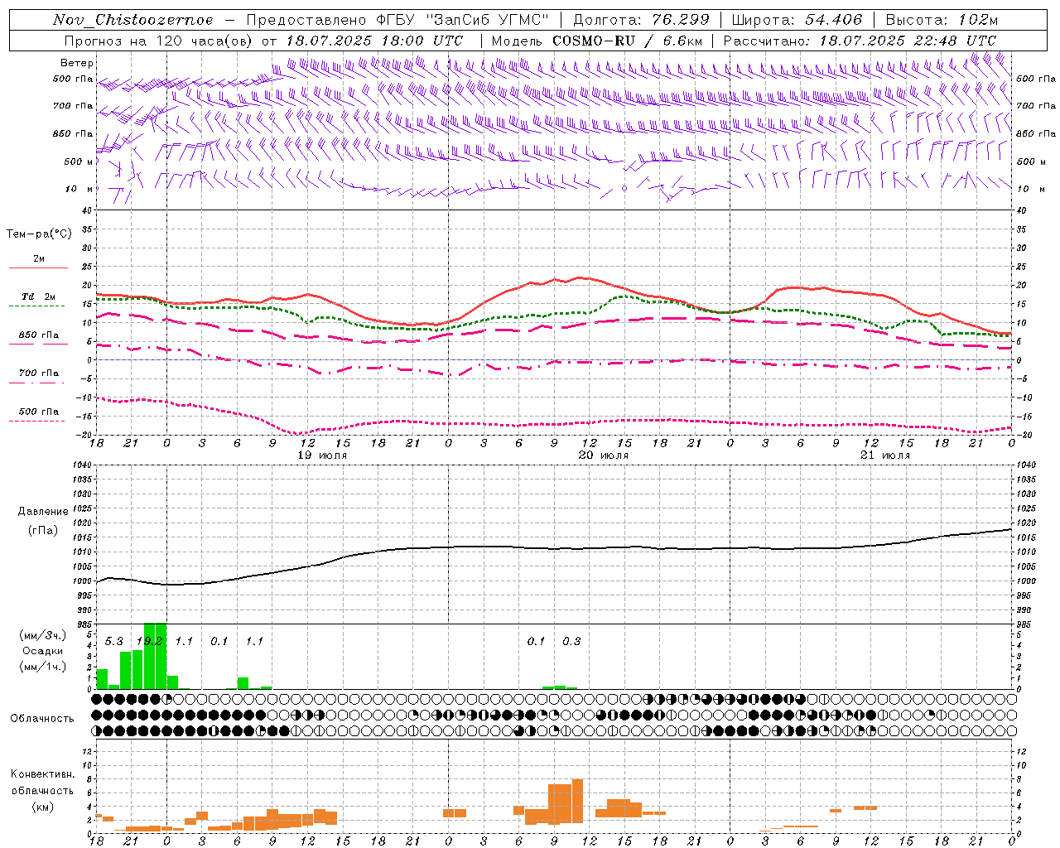The image size is (1060, 848).
Task: Click the Давление pressure panel label
Action: pyautogui.click(x=43, y=512)
